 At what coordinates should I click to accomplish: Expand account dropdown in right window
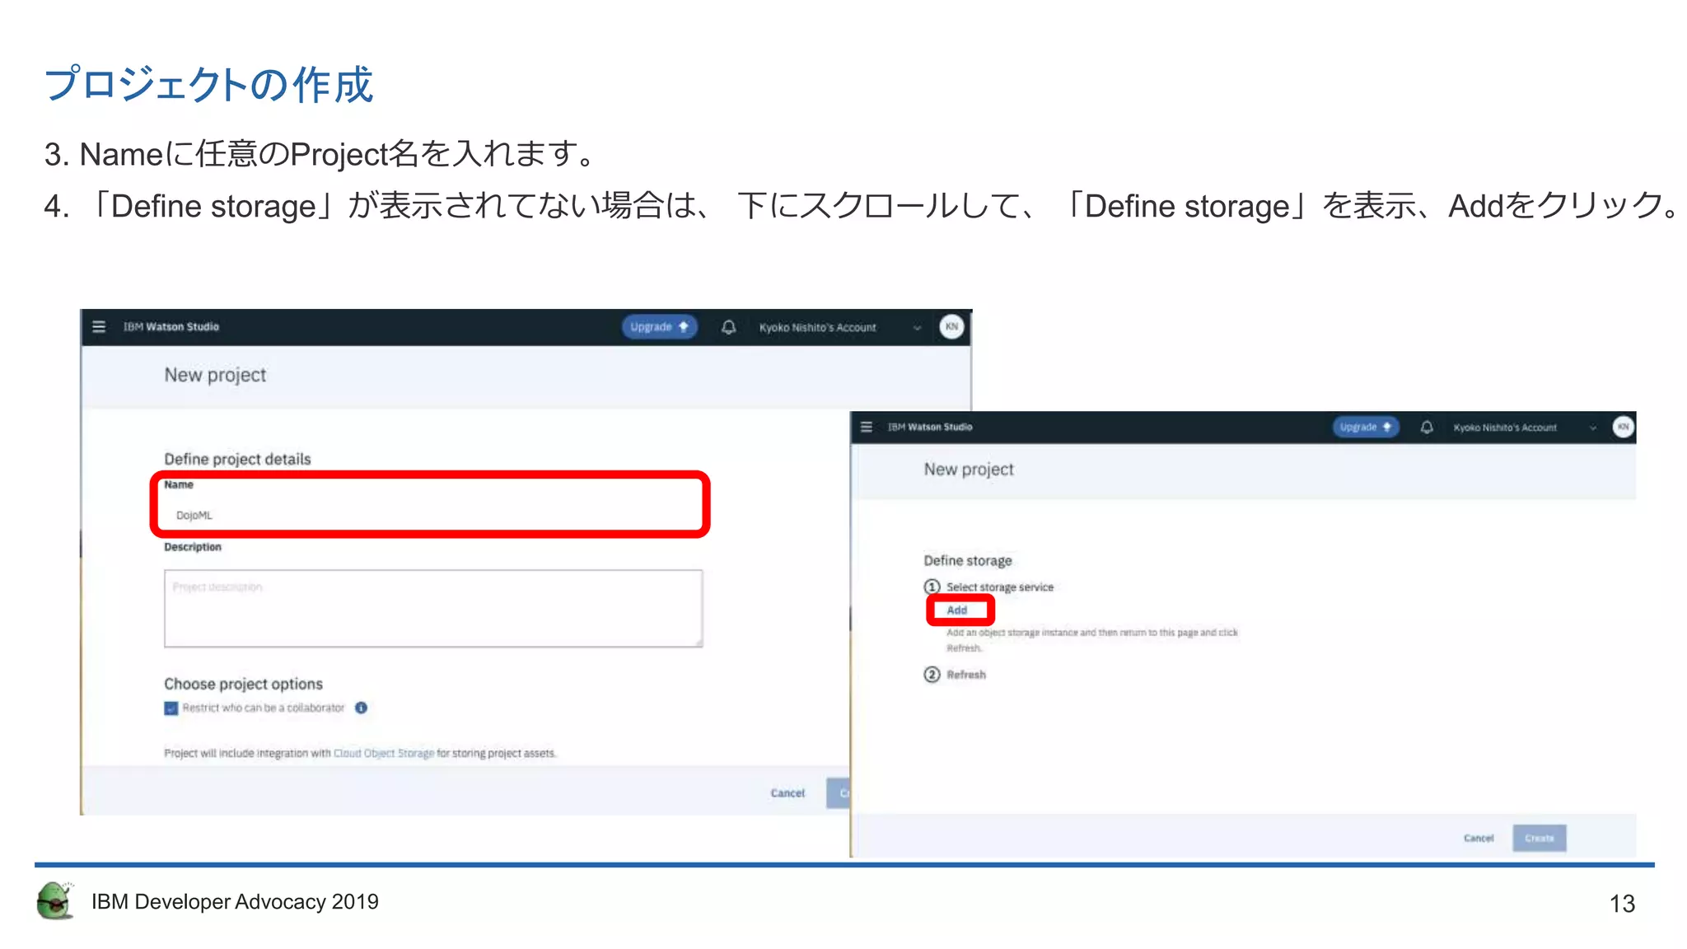[x=1593, y=428]
